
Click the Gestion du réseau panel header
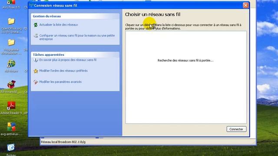click(x=75, y=16)
